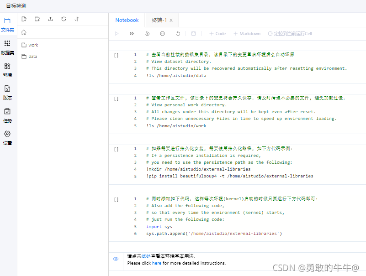Open the work folder

30,45
